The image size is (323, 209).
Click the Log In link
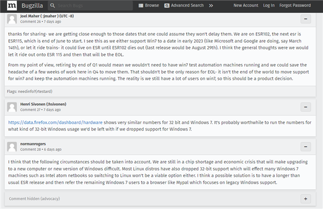[x=269, y=5]
